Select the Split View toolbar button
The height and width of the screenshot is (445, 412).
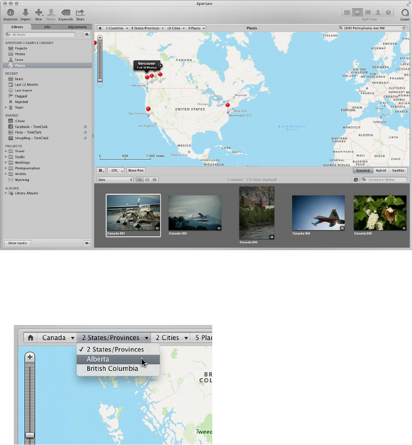tap(357, 13)
